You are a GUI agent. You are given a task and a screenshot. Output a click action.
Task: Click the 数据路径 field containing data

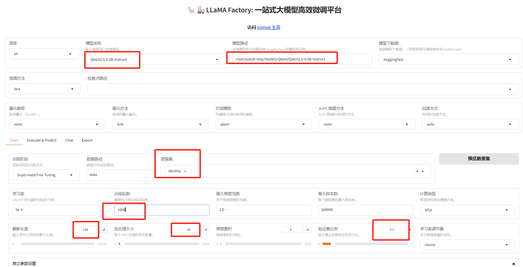click(x=120, y=175)
